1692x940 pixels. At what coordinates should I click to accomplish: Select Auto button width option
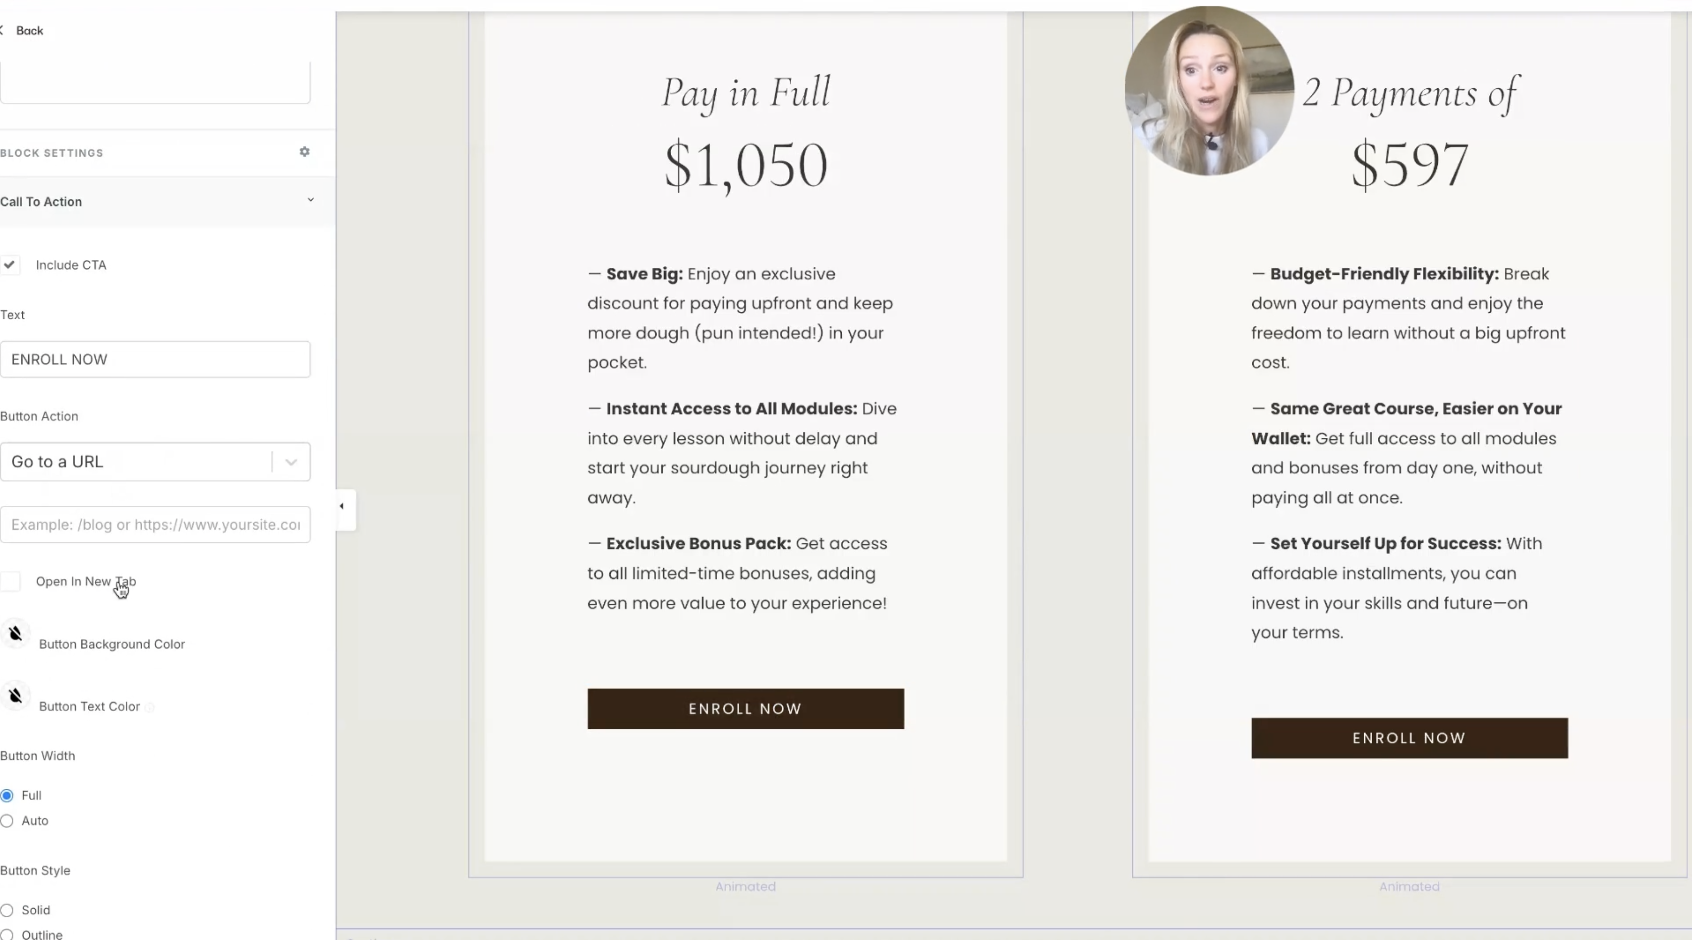pos(7,821)
